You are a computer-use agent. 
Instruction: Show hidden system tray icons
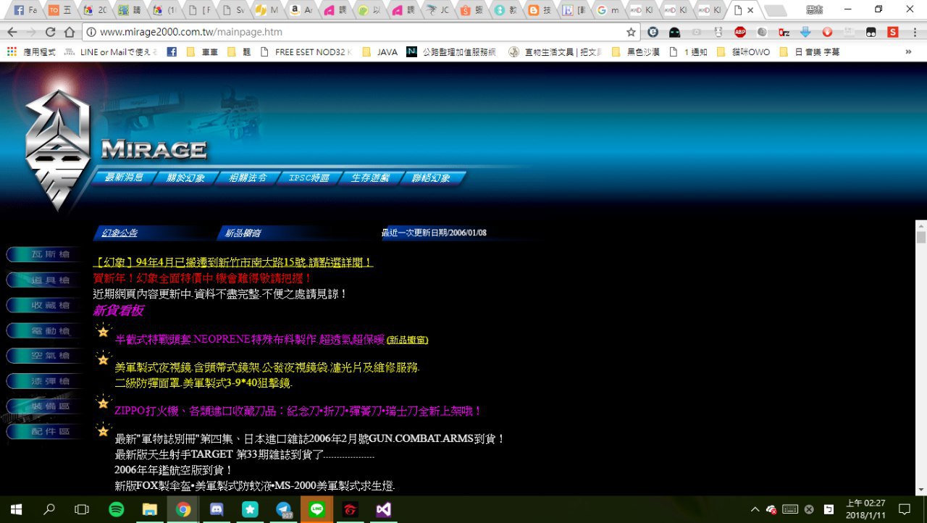[x=755, y=509]
